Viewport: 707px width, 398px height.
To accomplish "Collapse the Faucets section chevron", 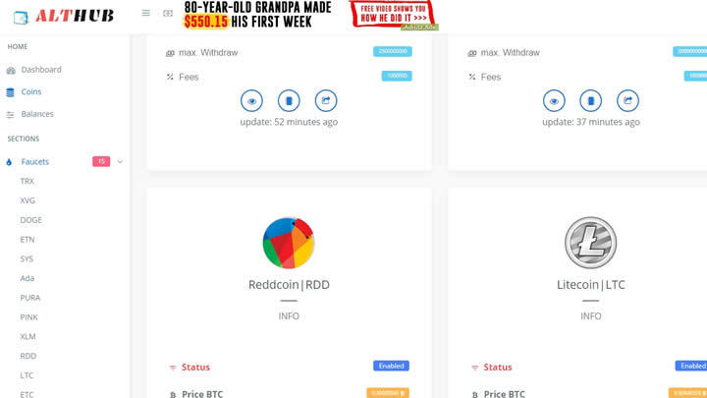I will 120,161.
